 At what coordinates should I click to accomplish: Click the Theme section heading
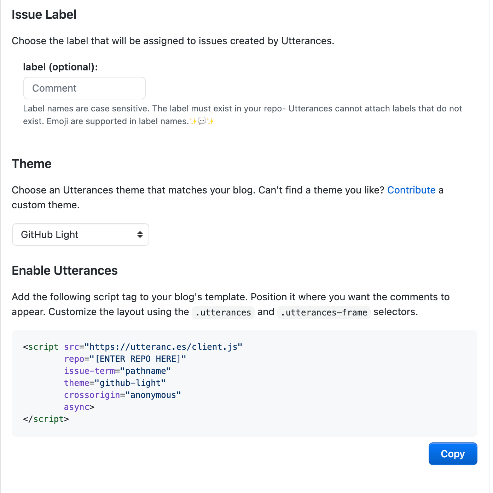(x=32, y=164)
